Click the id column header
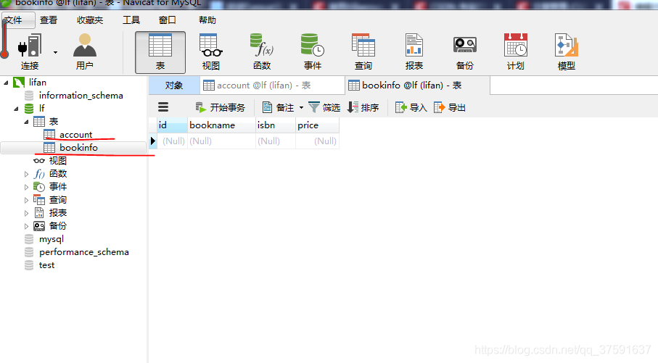Image resolution: width=658 pixels, height=363 pixels. point(172,125)
